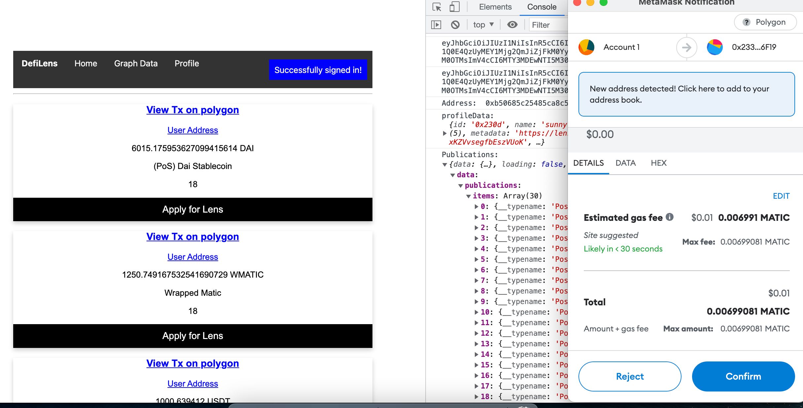Confirm the MetaMask transaction
Viewport: 803px width, 408px height.
[x=743, y=376]
